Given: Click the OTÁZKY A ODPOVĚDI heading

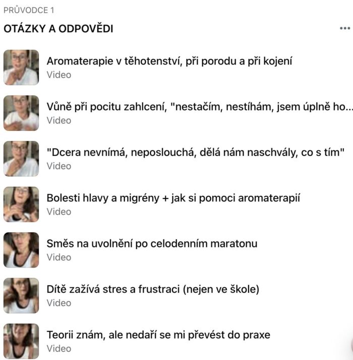Looking at the screenshot, I should (58, 29).
